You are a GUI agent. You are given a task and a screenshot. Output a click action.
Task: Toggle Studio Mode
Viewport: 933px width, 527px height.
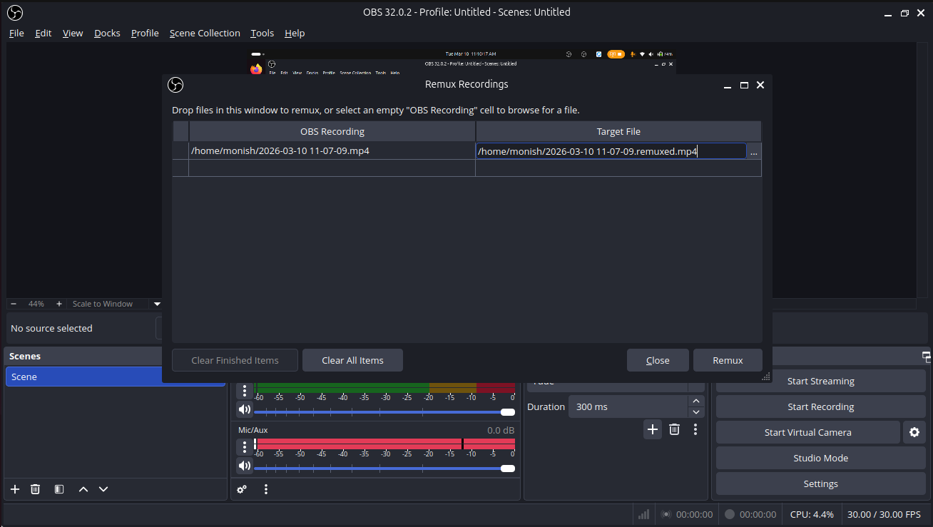coord(820,458)
